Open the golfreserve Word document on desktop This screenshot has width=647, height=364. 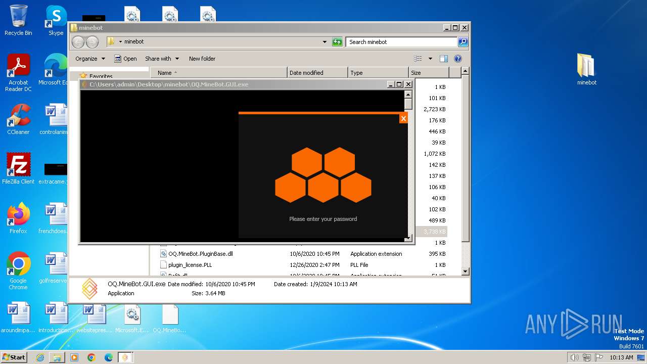tap(53, 268)
